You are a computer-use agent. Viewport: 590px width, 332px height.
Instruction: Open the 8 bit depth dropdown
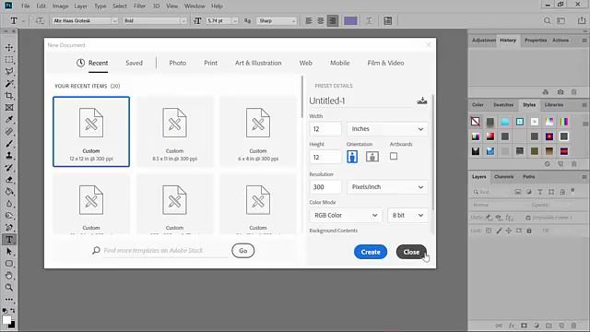[x=407, y=215]
